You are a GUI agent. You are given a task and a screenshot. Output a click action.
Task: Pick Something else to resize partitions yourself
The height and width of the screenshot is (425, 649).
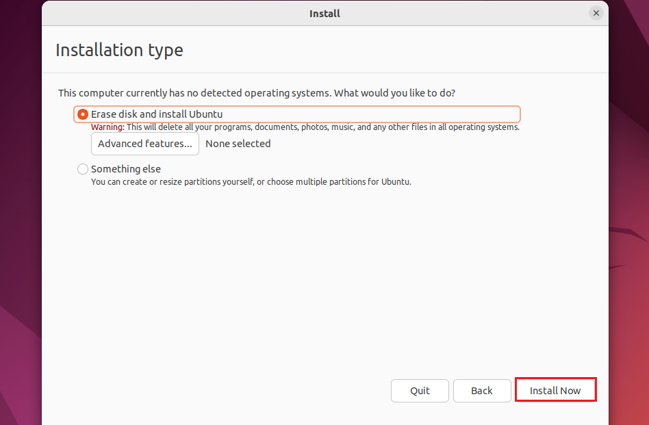pos(126,169)
